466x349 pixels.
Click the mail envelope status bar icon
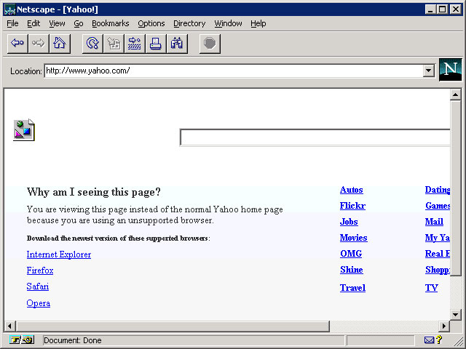tap(429, 340)
